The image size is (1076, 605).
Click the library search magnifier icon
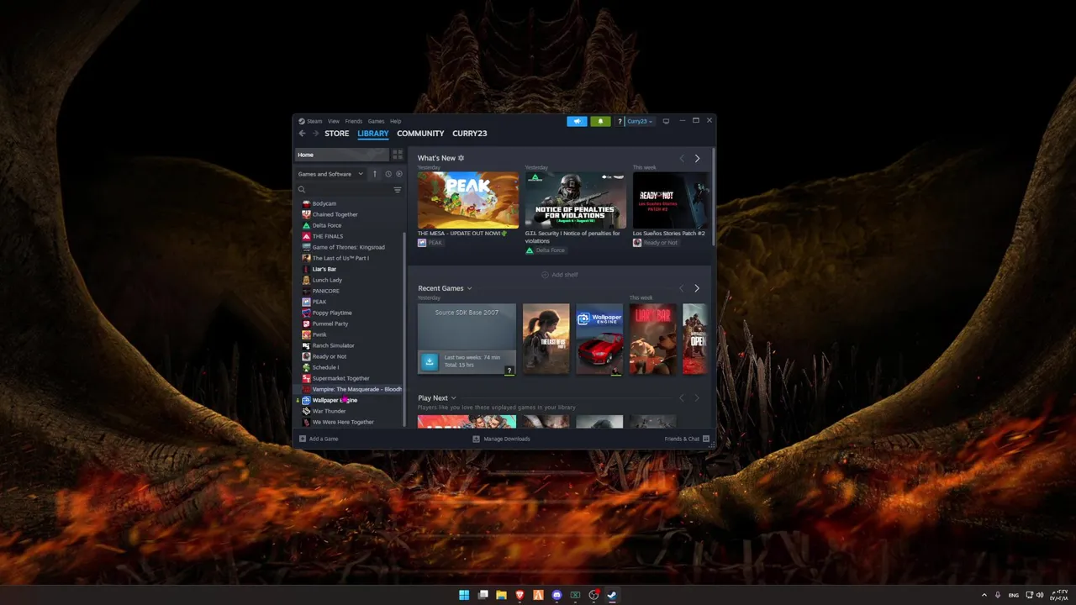(x=302, y=190)
